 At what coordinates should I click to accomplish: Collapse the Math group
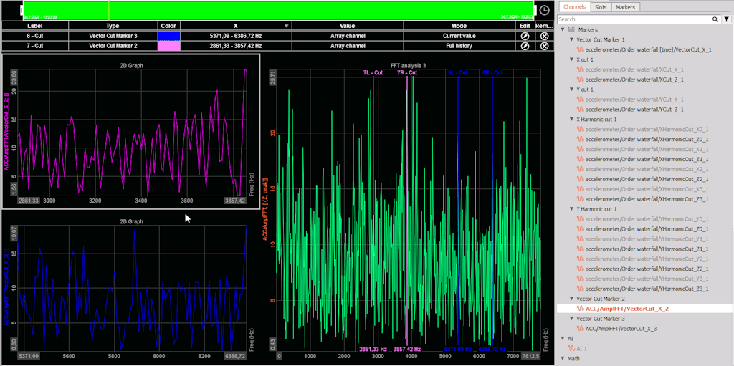click(563, 359)
